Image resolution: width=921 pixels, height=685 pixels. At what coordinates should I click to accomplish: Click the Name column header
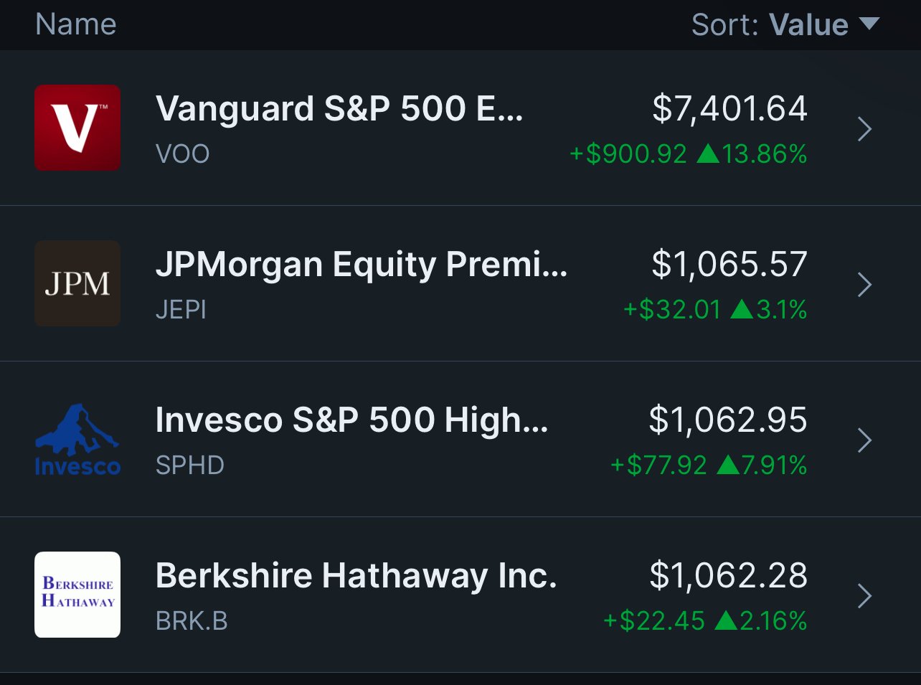click(x=76, y=24)
